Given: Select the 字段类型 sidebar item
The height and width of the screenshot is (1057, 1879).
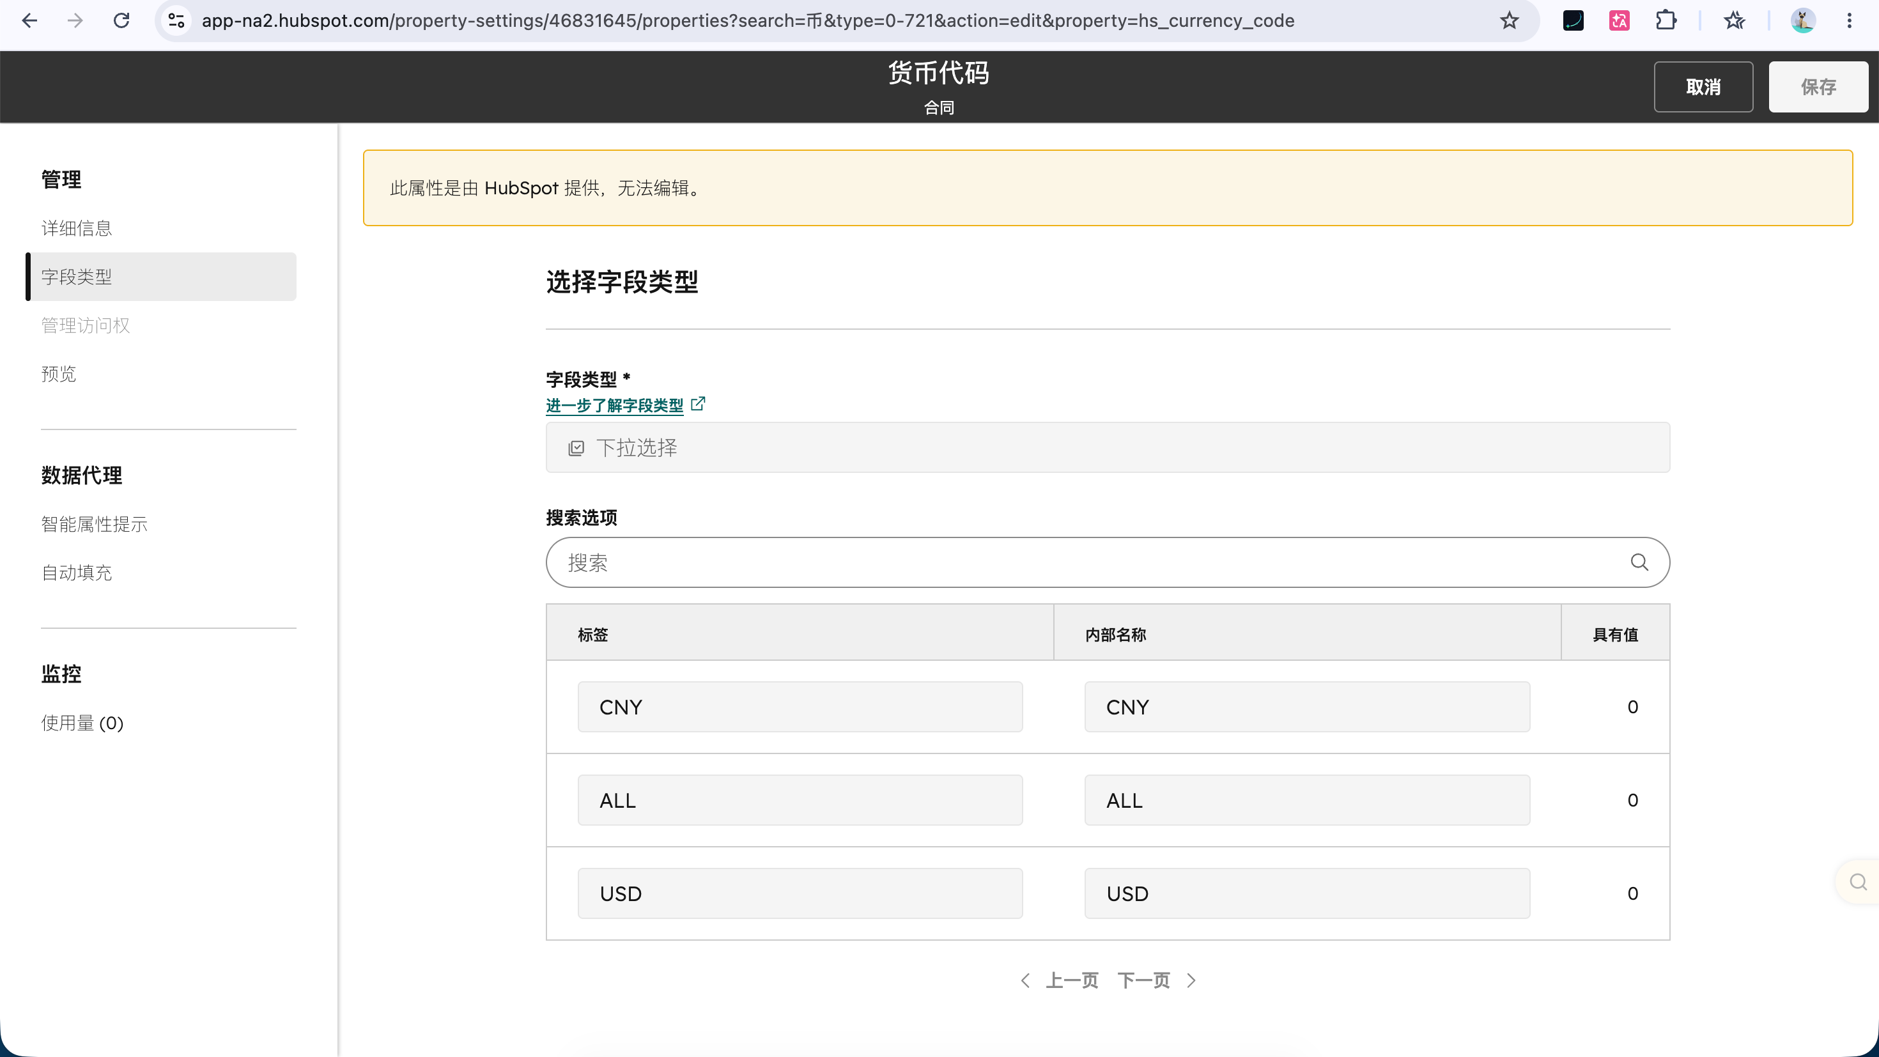Looking at the screenshot, I should 161,277.
